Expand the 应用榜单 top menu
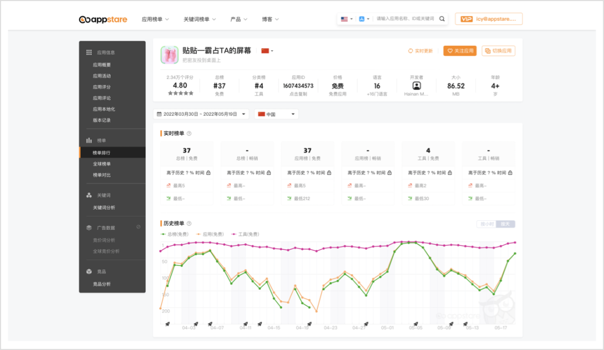The image size is (604, 350). point(155,20)
